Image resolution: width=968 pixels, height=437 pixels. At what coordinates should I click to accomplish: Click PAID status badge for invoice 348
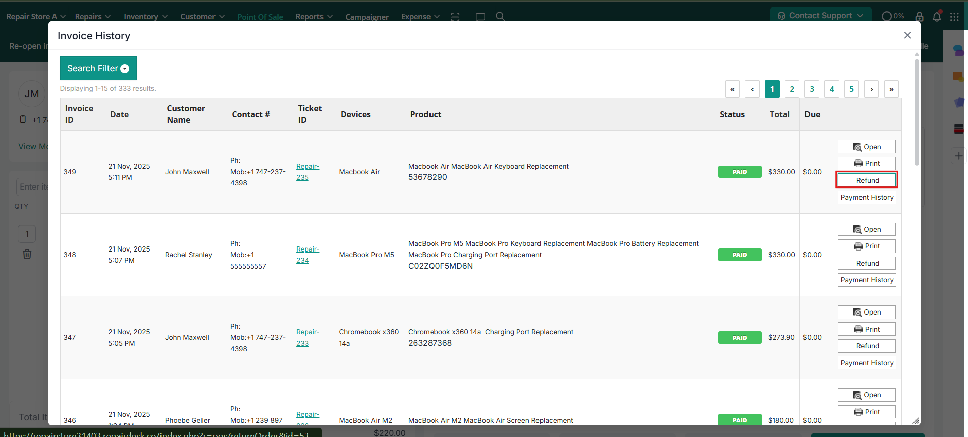coord(739,255)
